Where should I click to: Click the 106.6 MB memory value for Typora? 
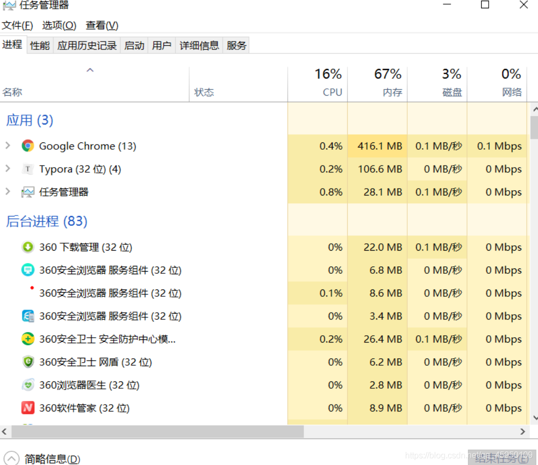tap(380, 169)
